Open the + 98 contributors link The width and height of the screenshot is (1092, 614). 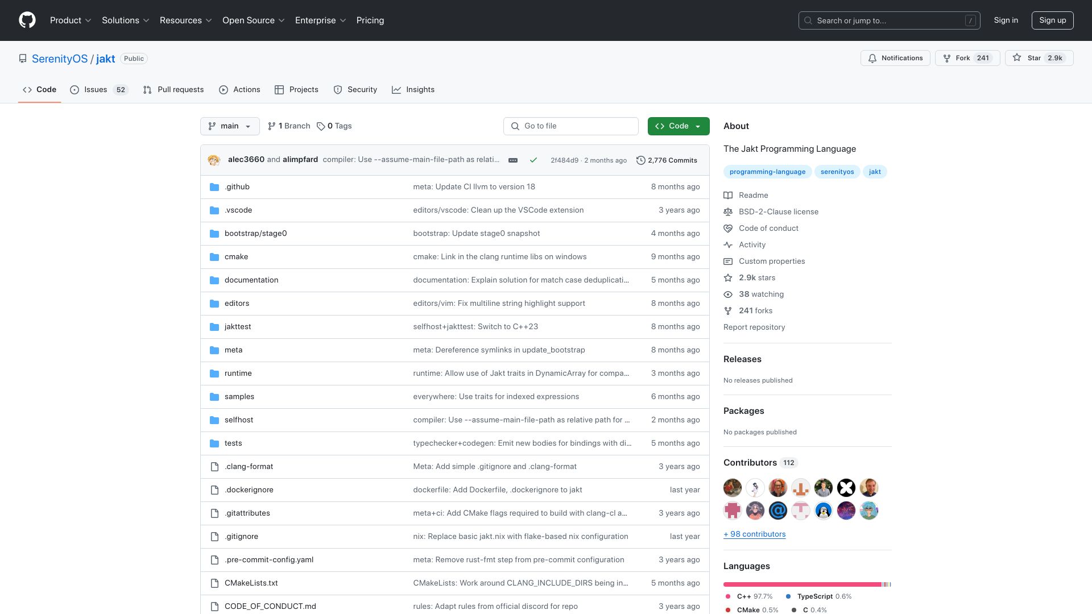click(x=755, y=534)
